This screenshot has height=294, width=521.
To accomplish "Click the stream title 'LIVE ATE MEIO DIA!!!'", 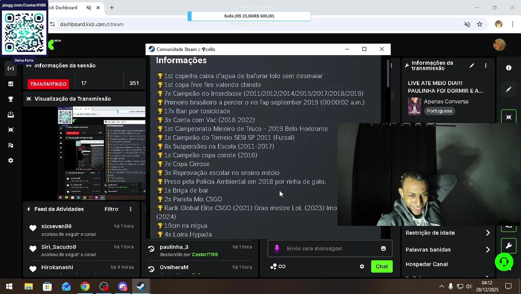I will coord(435,83).
